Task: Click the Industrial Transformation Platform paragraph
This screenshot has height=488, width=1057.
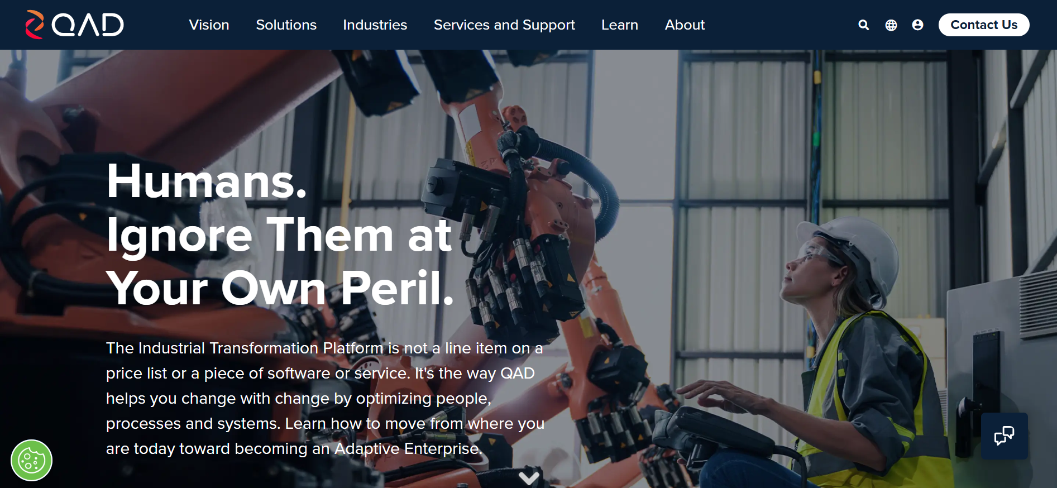Action: click(x=325, y=398)
